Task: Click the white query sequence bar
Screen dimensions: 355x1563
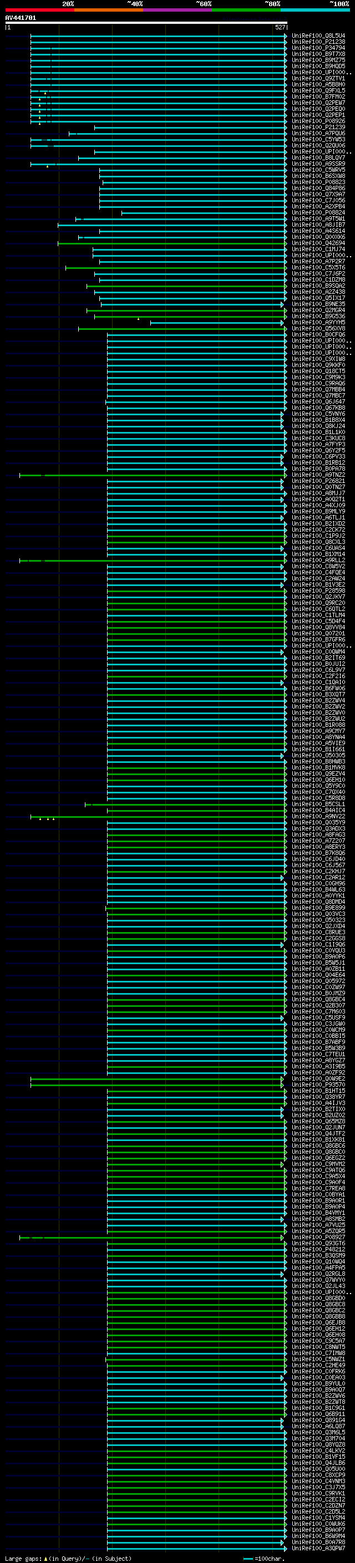Action: [x=146, y=22]
